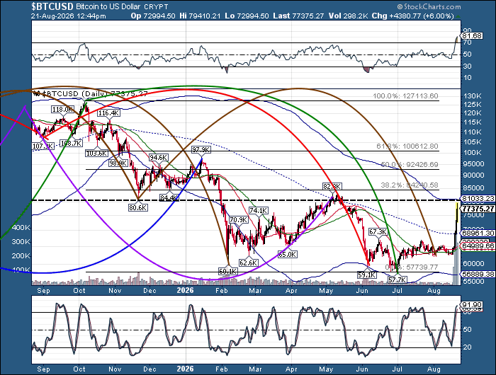Viewport: 496px width, 375px height.
Task: Click the Op 72994.50 open value
Action: point(153,16)
